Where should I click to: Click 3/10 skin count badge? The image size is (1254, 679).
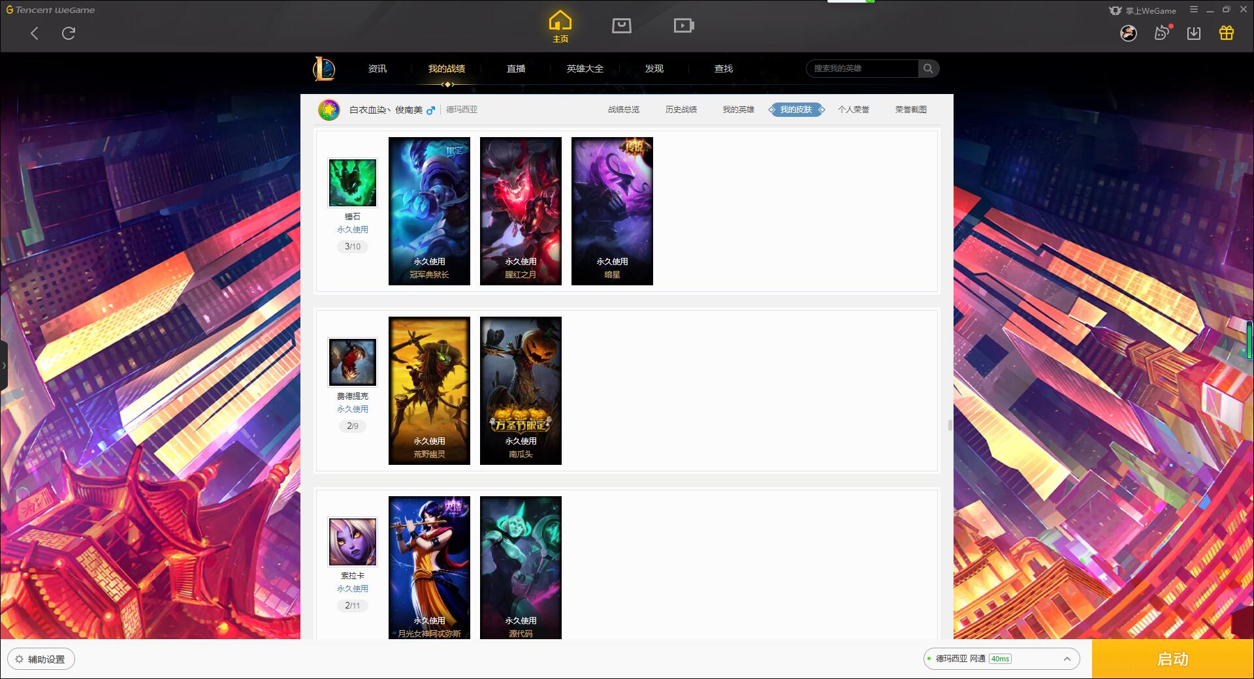tap(353, 247)
